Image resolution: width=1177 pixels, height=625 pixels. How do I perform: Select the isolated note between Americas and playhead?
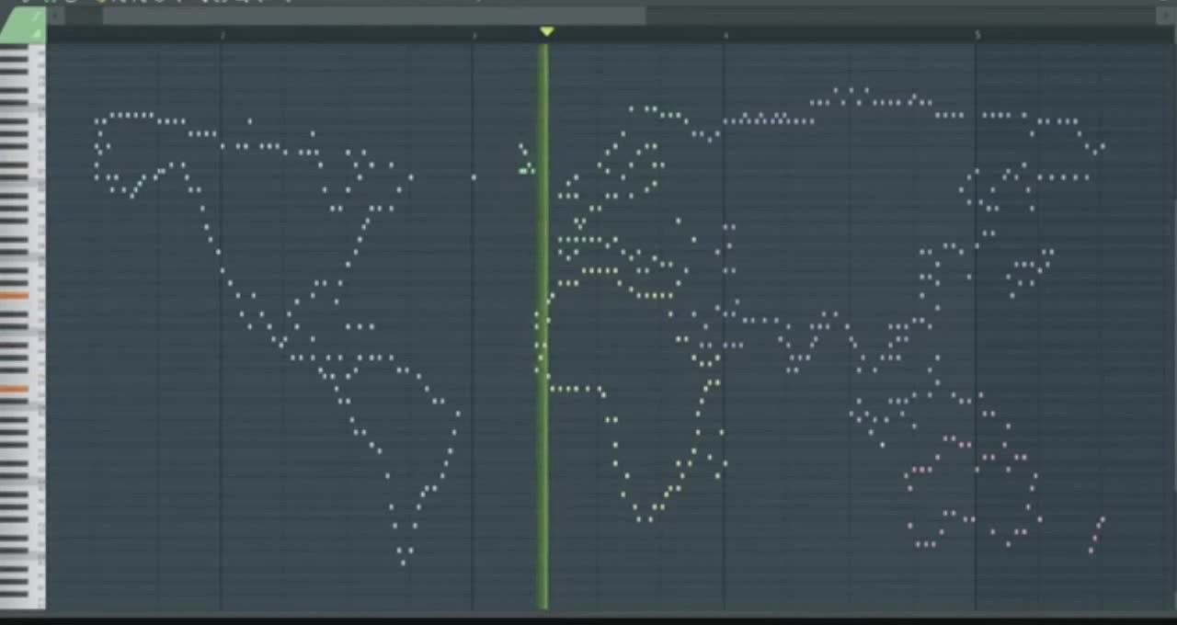474,177
